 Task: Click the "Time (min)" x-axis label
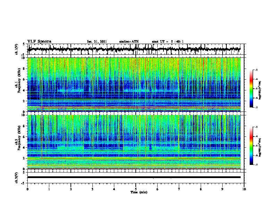[x=139, y=192]
